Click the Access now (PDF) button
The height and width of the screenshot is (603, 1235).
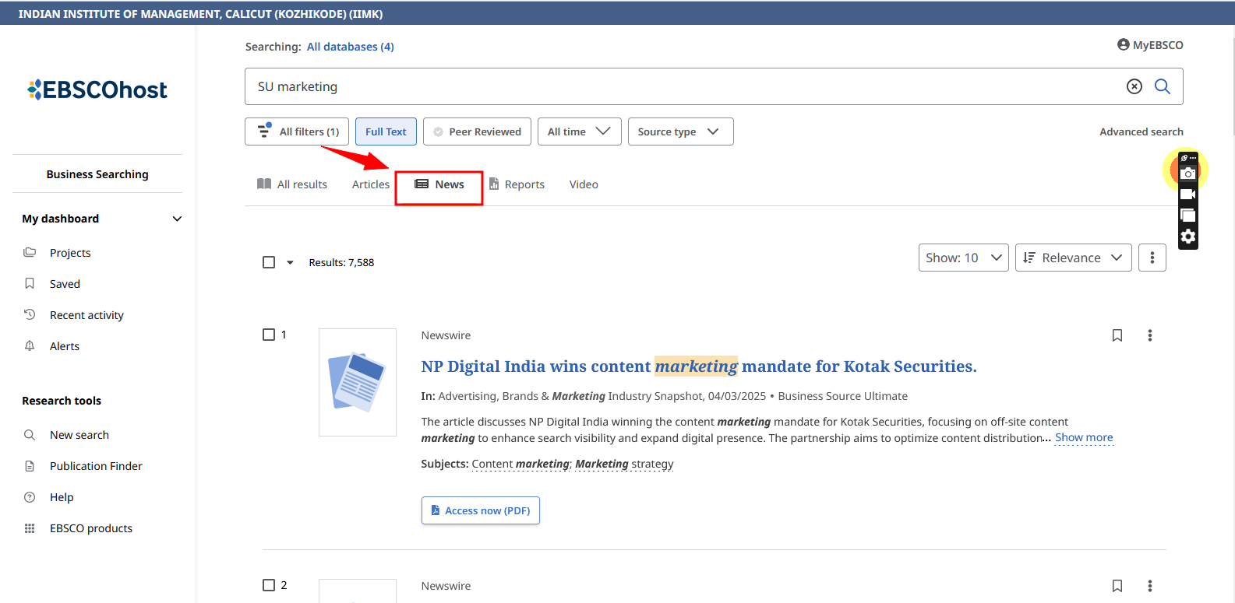480,510
